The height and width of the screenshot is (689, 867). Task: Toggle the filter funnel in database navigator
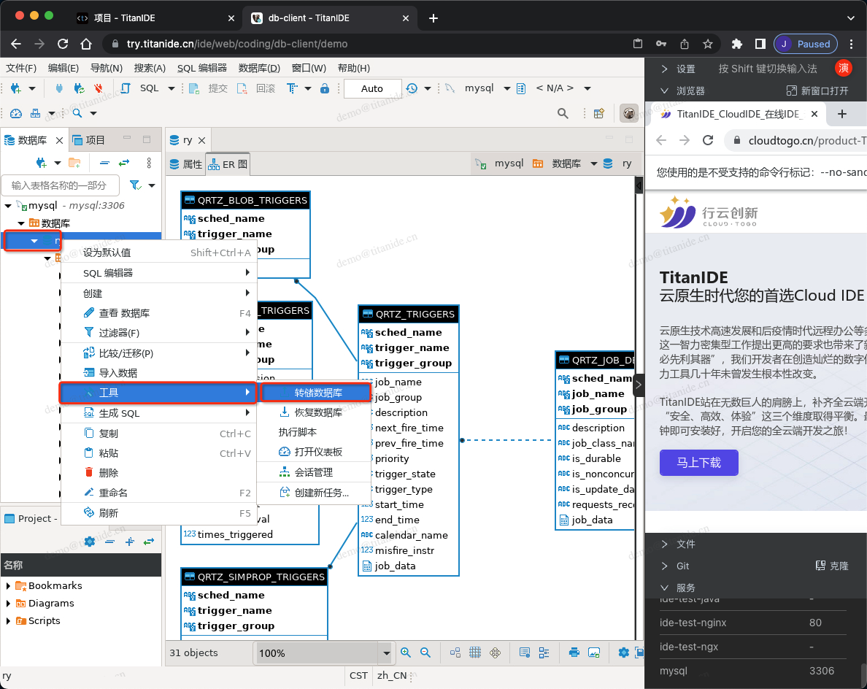(x=134, y=185)
